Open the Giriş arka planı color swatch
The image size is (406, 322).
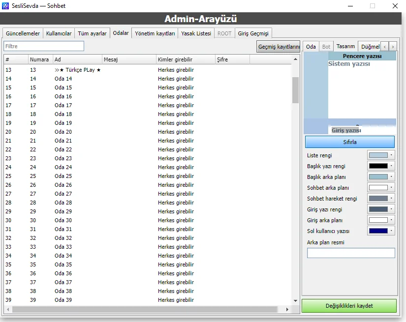pyautogui.click(x=378, y=220)
